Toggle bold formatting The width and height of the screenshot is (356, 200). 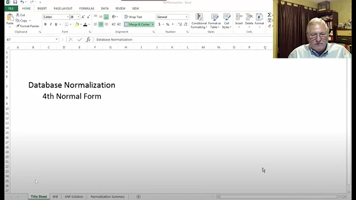click(x=45, y=24)
